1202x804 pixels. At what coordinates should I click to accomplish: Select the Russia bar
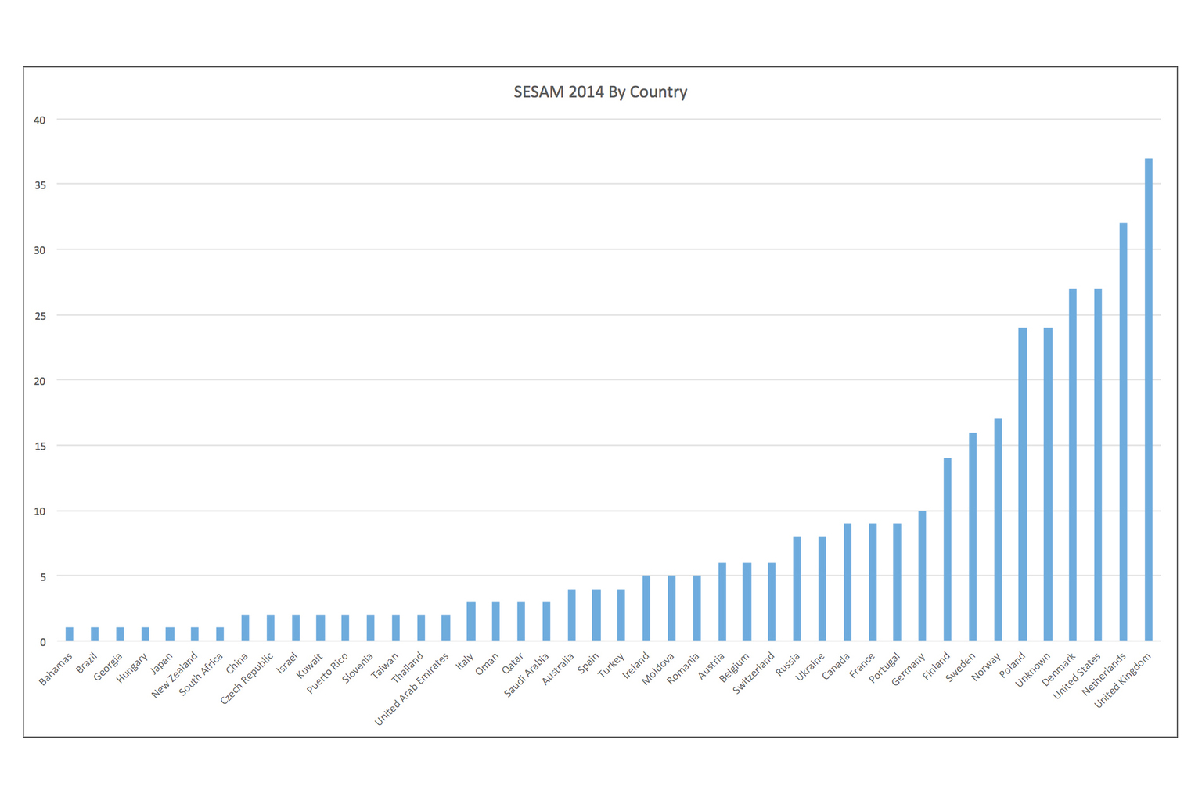797,588
